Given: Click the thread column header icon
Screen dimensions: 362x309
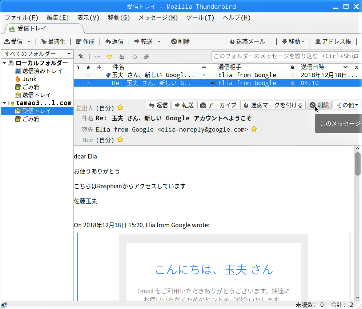Looking at the screenshot, I should click(79, 67).
